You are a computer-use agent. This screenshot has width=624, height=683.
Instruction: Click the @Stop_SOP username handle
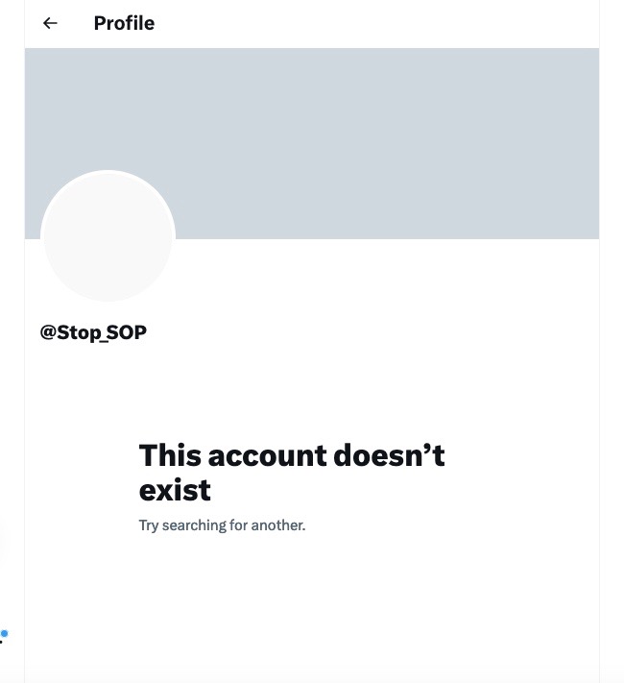pos(93,333)
